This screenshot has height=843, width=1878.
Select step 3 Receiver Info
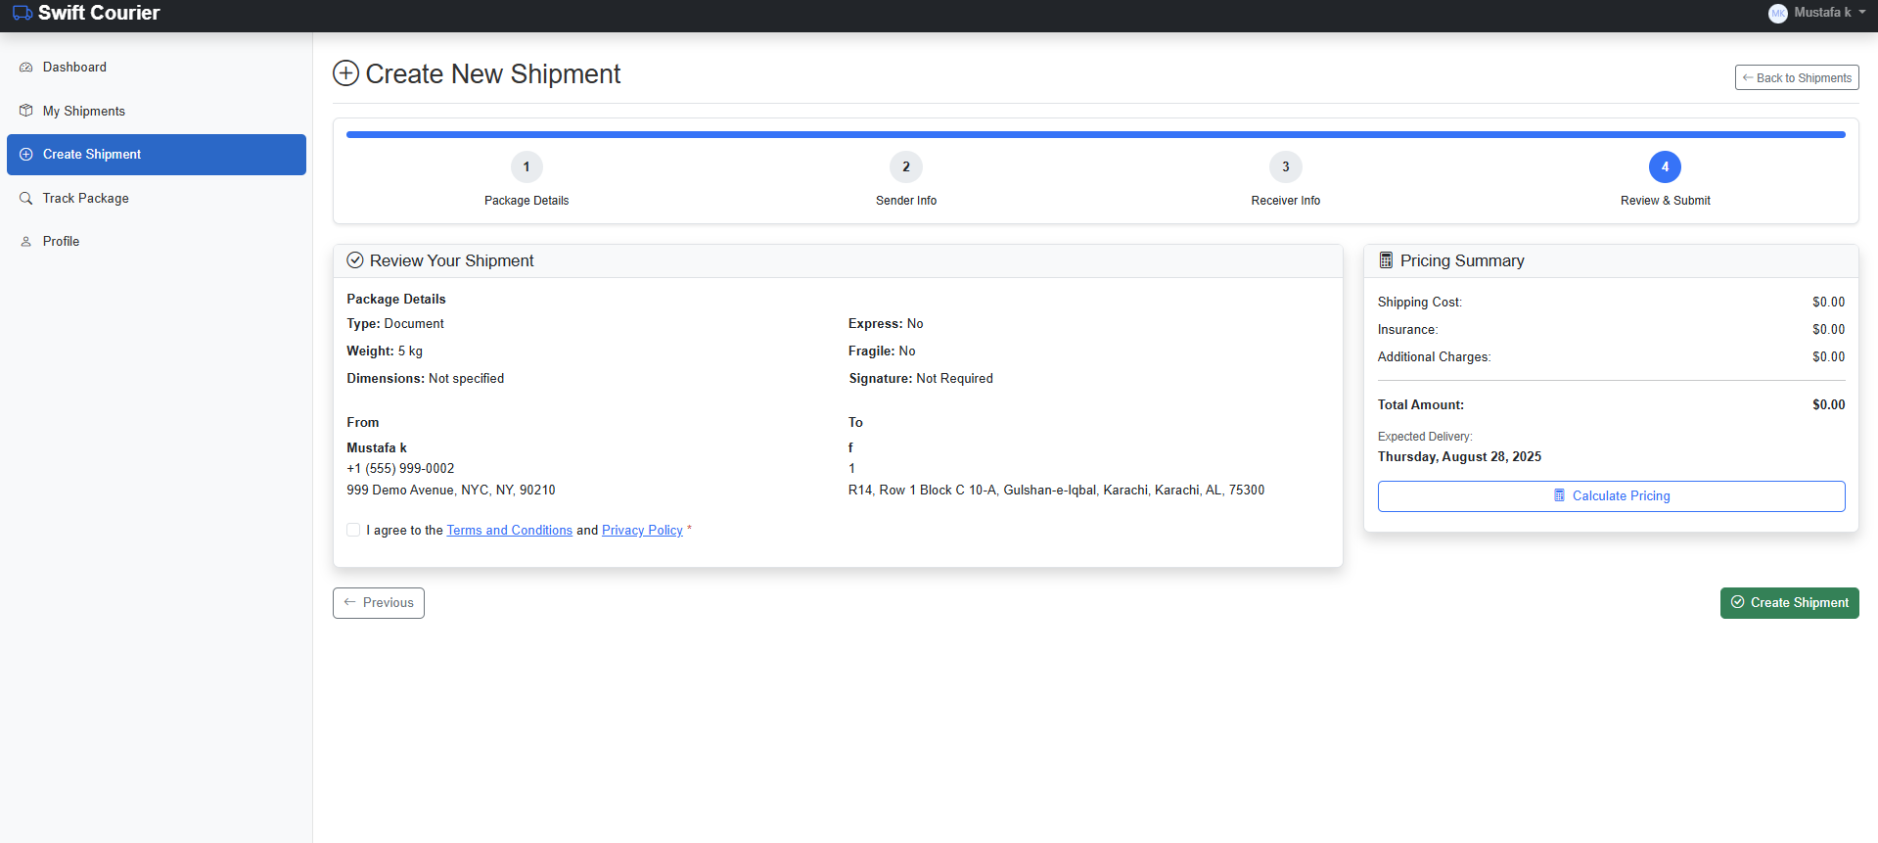tap(1285, 167)
